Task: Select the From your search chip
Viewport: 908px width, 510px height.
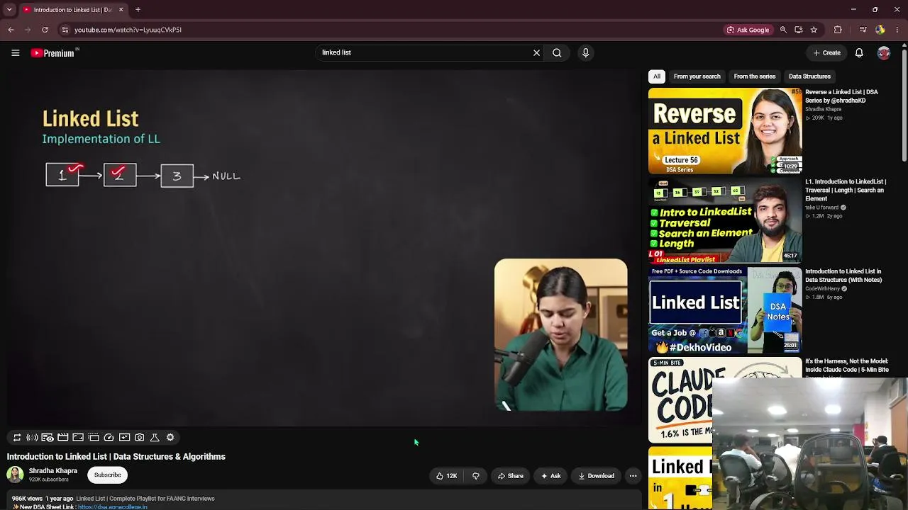Action: [x=697, y=76]
